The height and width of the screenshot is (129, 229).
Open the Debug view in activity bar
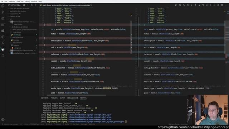click(x=3, y=18)
